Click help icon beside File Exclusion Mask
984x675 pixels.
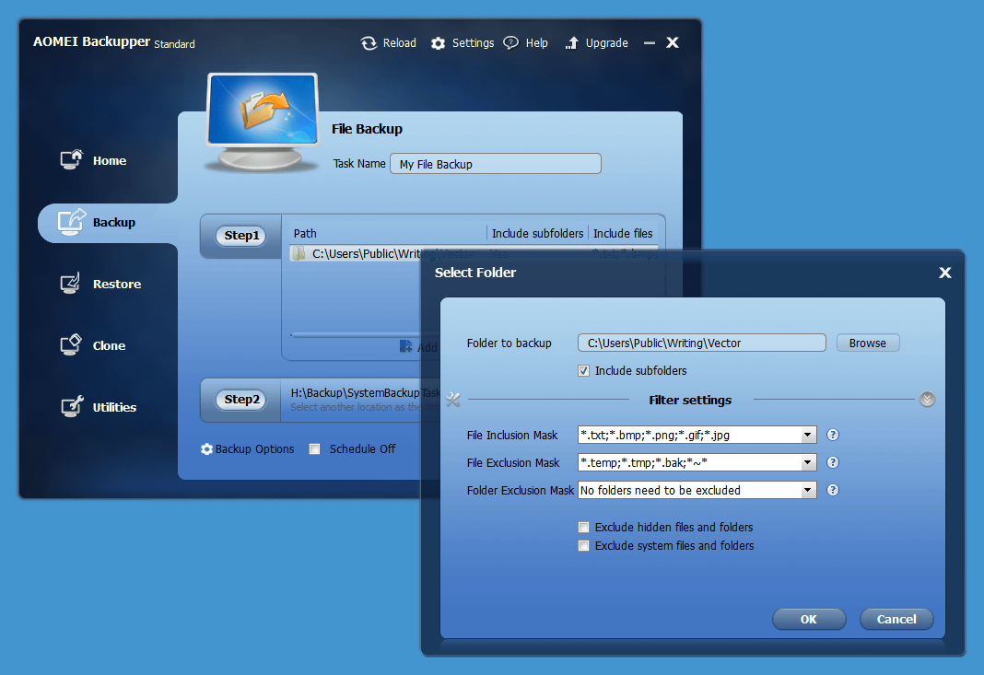(833, 462)
